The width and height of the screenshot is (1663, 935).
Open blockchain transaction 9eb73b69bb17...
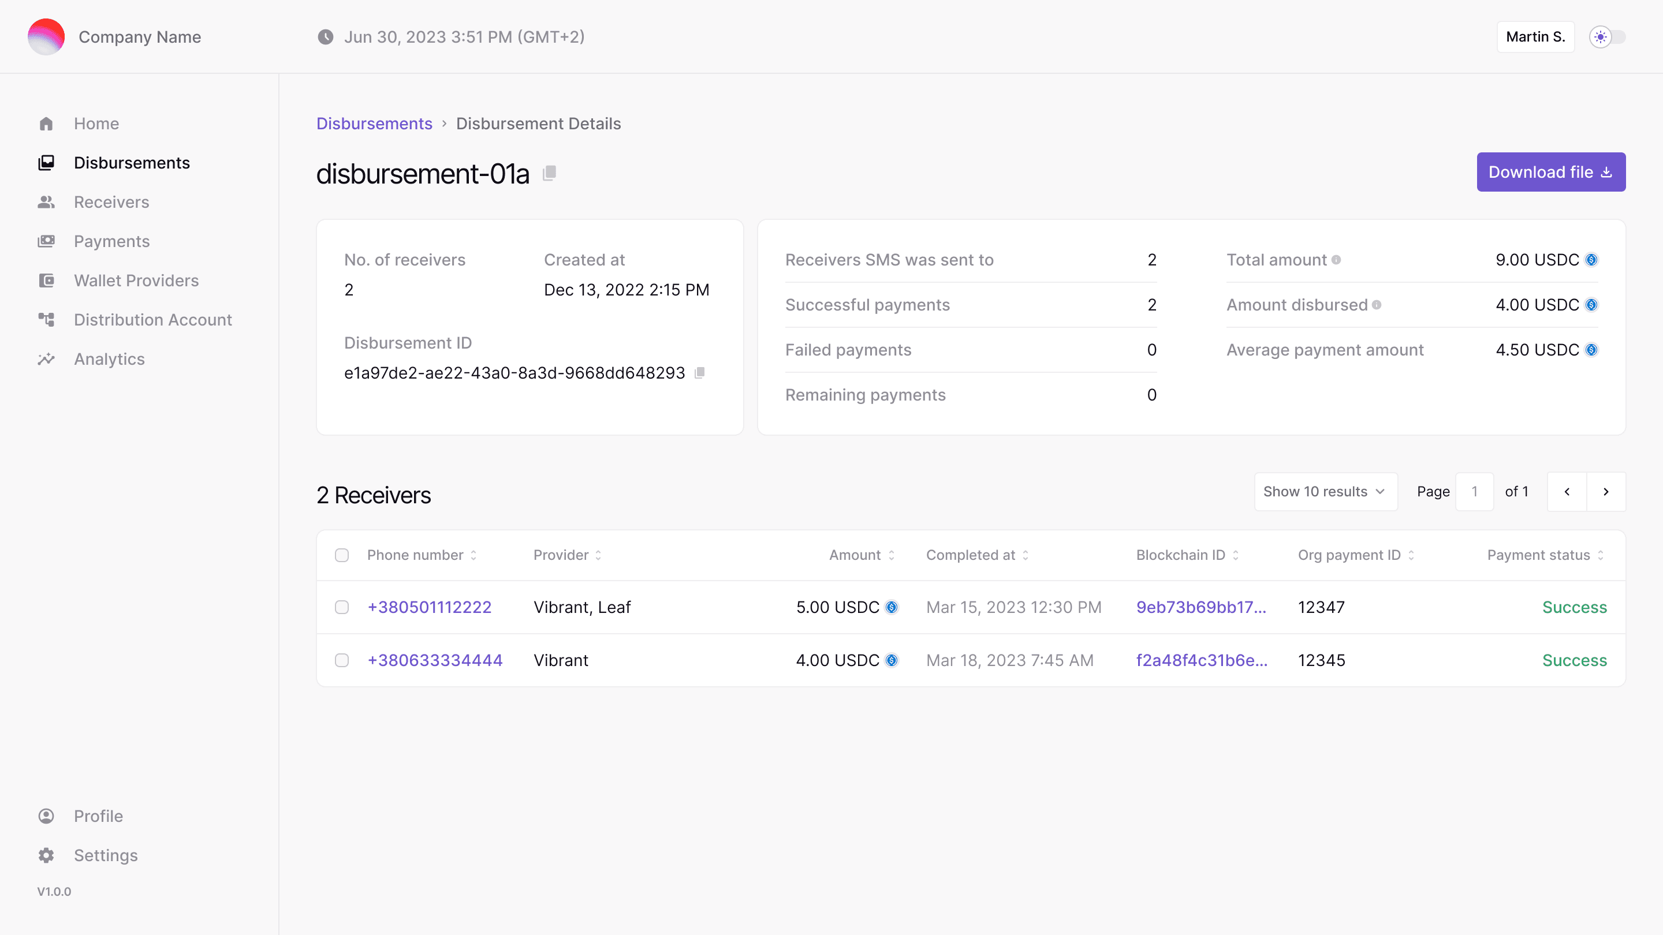[1202, 607]
